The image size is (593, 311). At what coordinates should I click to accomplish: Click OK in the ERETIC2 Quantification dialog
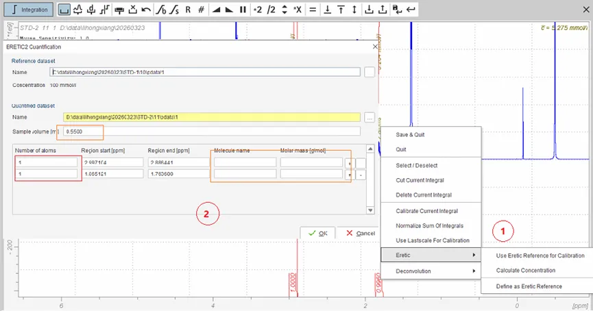[317, 233]
